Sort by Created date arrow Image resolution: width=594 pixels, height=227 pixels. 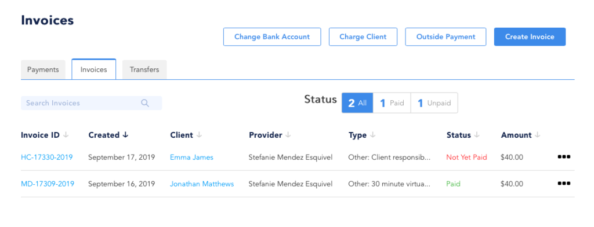[125, 135]
